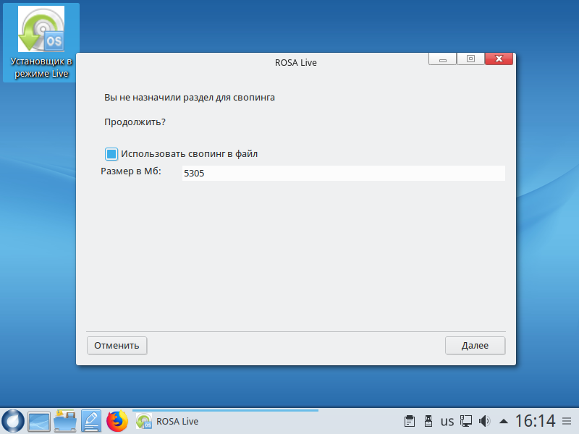Screen dimensions: 579x434
Task: Open the ROSA start menu launcher
Action: pos(13,421)
